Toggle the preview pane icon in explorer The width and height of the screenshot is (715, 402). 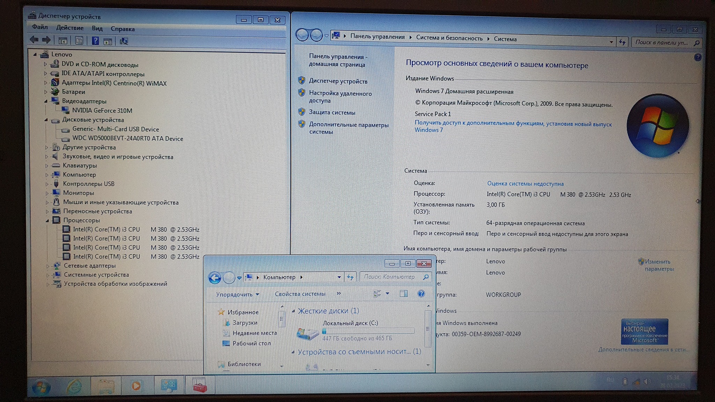tap(404, 293)
